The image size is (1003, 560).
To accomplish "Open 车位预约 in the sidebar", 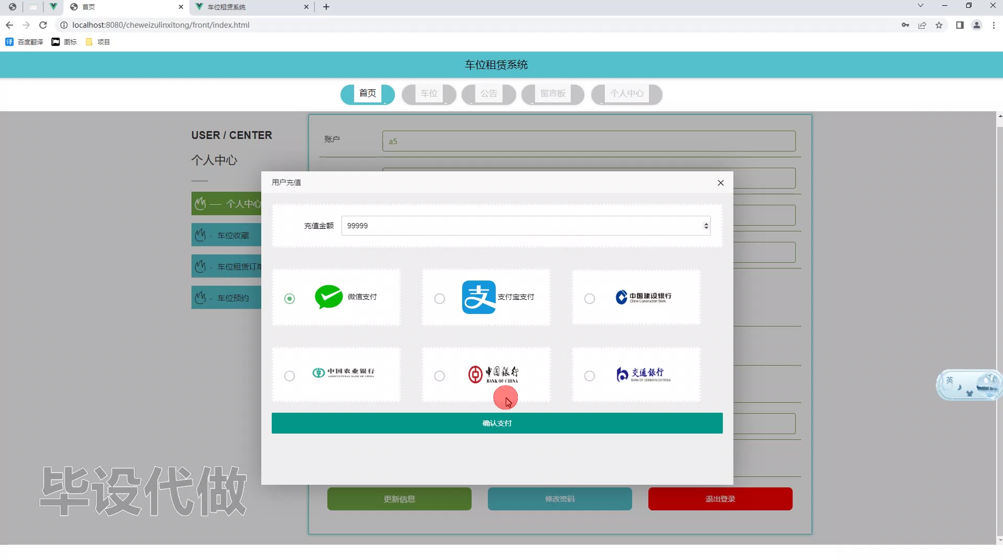I will 226,298.
